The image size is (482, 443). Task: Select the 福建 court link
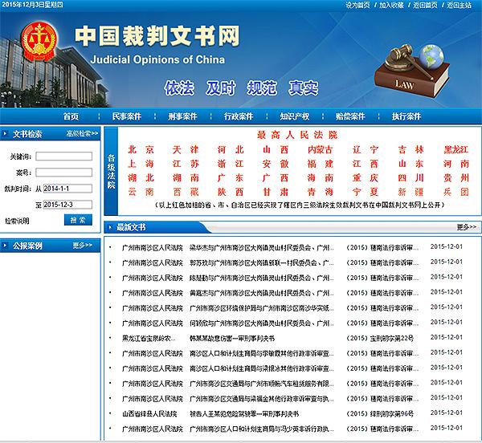[x=321, y=164]
